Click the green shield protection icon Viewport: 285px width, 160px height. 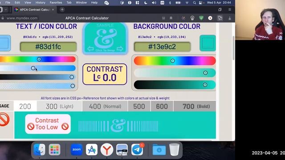point(201,18)
